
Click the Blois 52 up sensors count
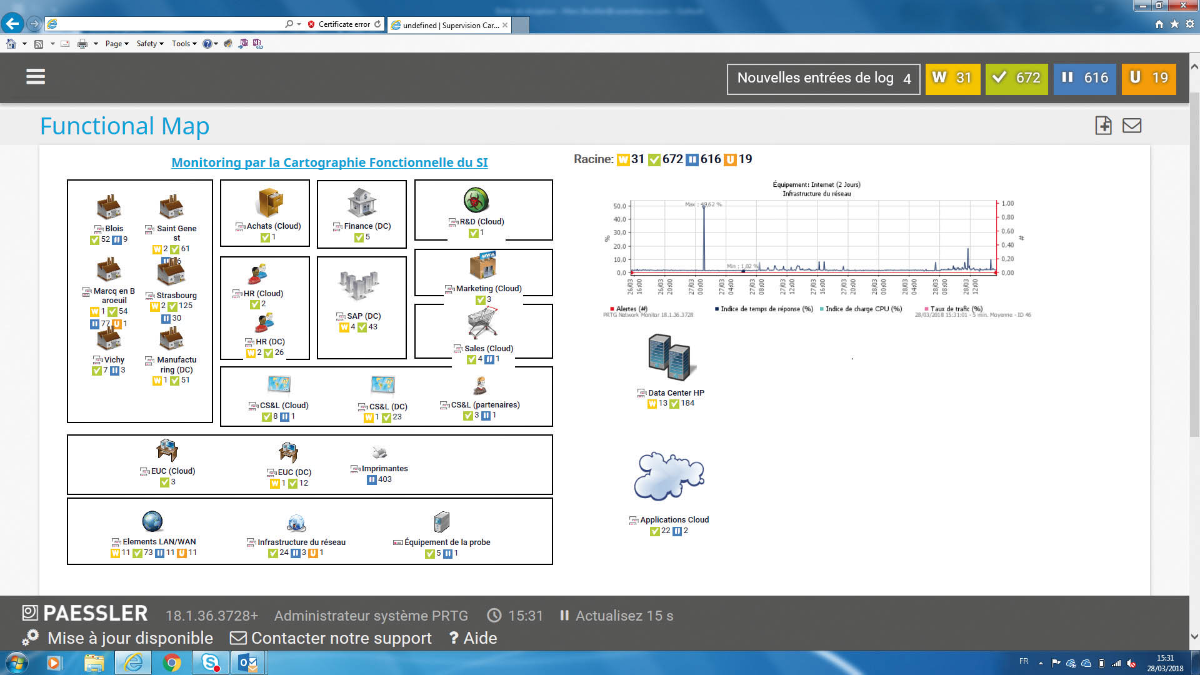click(100, 239)
